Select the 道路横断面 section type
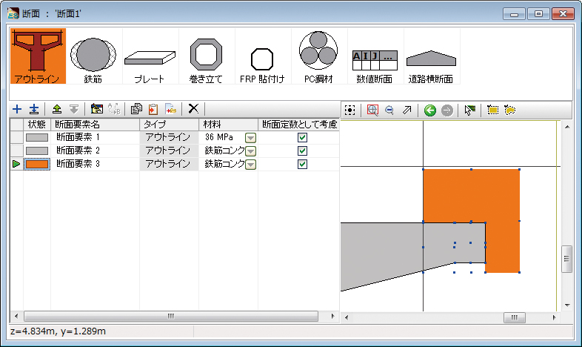This screenshot has height=347, width=582. pos(431,56)
